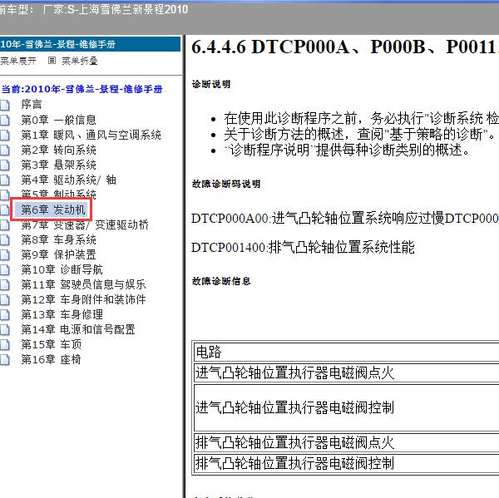Click the page icon beside 第2章 转向系统

5,150
